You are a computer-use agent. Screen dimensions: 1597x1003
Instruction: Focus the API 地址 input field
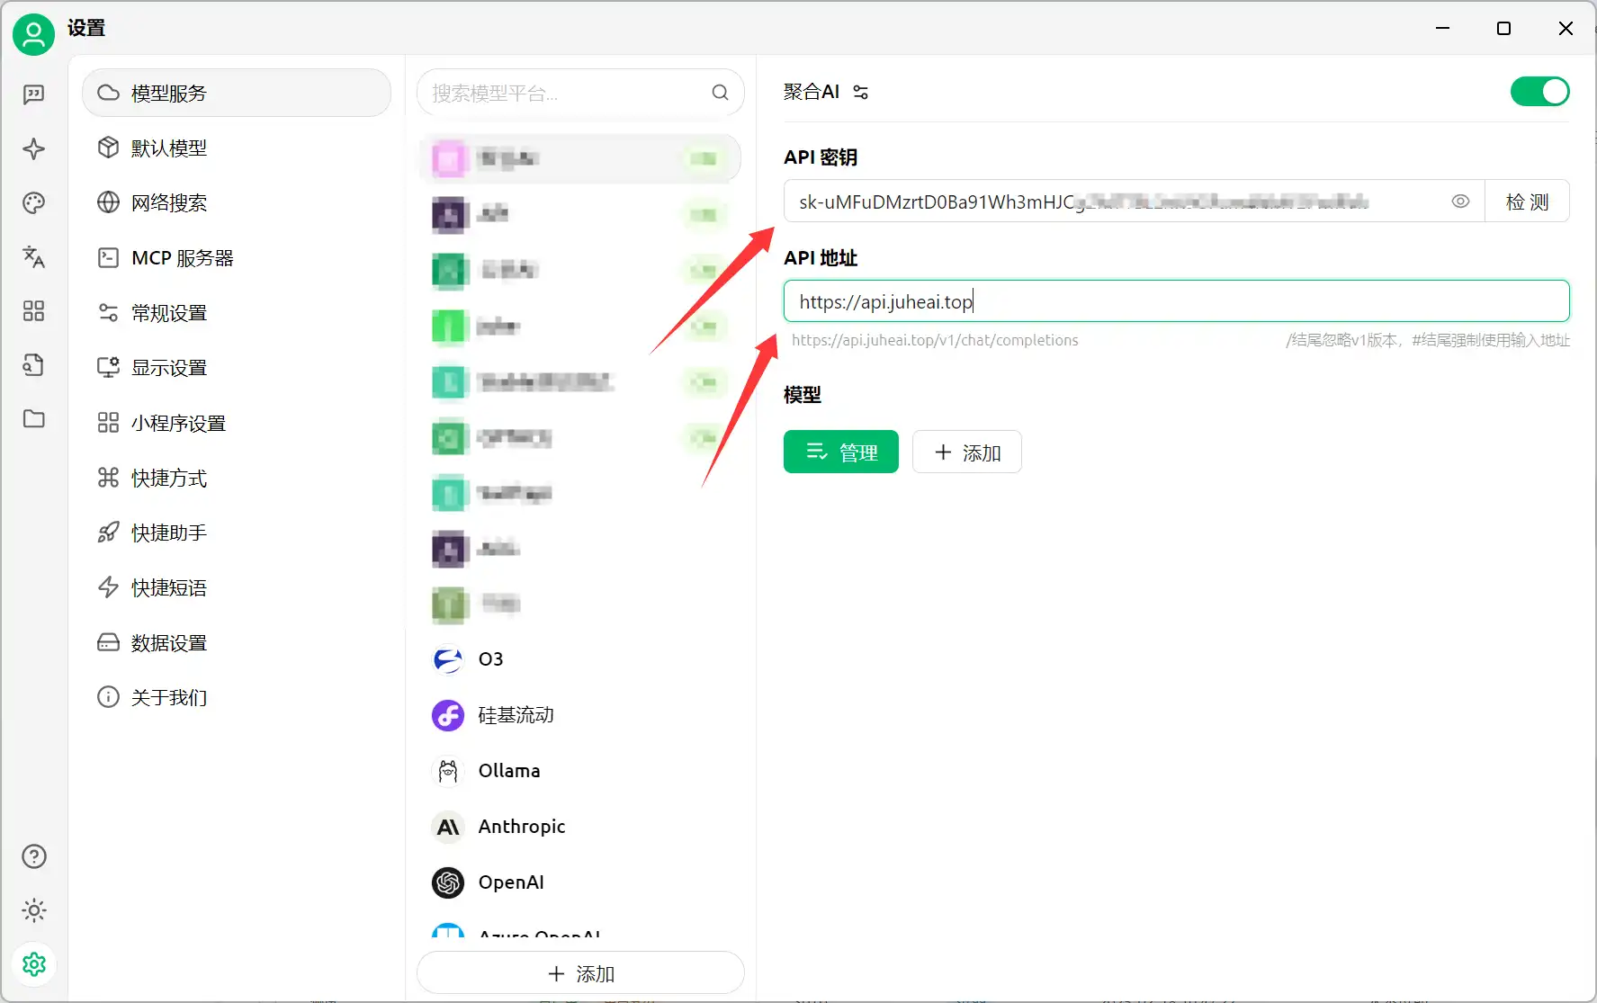(1177, 301)
